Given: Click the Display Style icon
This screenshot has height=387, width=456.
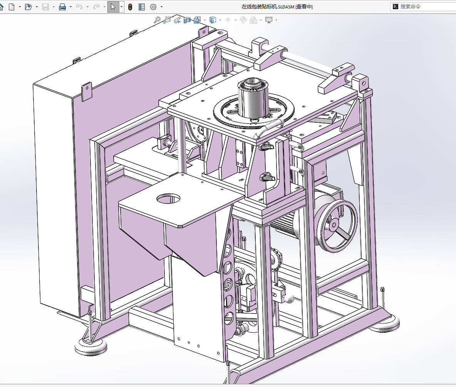Looking at the screenshot, I should point(213,20).
